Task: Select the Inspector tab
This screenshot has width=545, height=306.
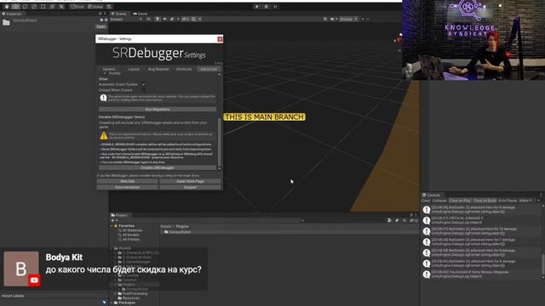Action: tap(12, 14)
